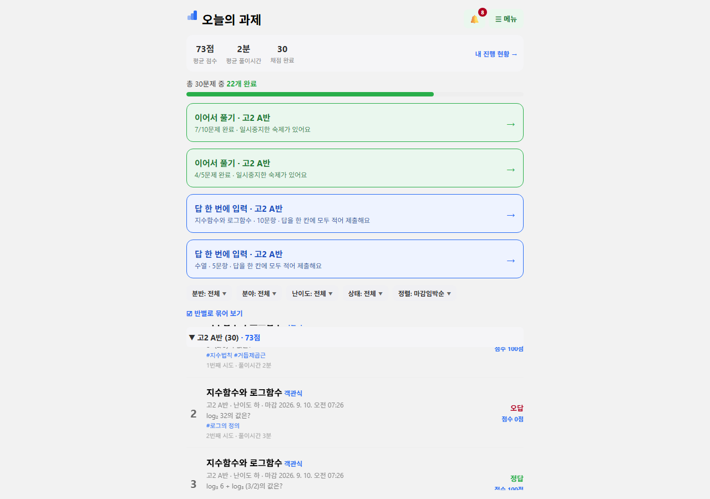Click the 오답 status on problem 2
Screen dimensions: 710x499
(x=517, y=408)
